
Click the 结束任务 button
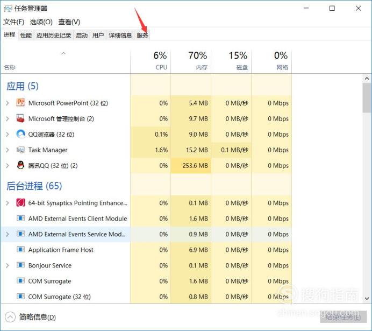tap(343, 317)
